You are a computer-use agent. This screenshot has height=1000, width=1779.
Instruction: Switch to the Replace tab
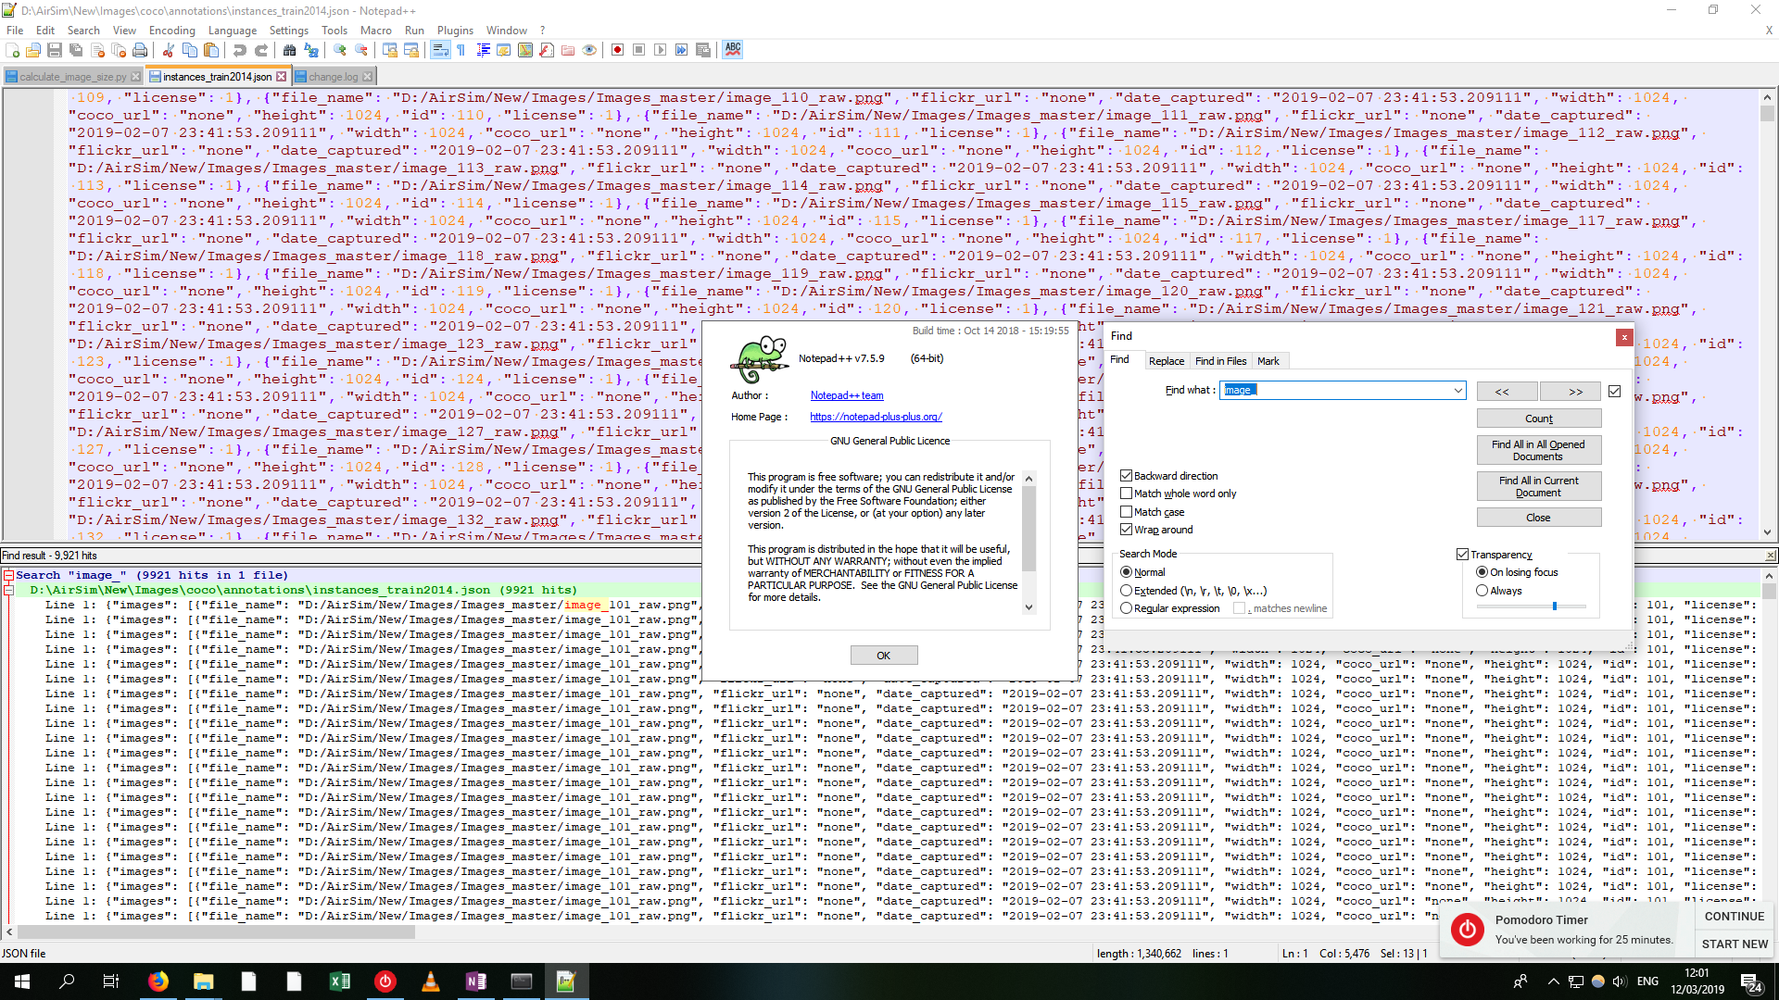(x=1167, y=360)
